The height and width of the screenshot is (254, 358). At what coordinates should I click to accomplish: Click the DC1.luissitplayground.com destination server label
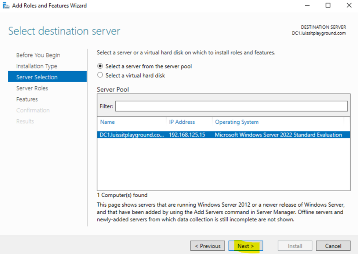point(319,33)
